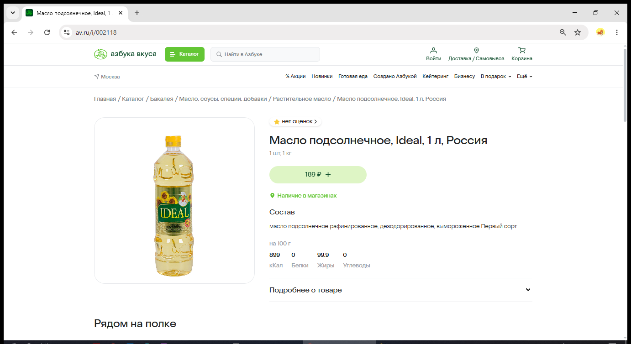
Task: Click the star in the нет оценок badge
Action: pyautogui.click(x=277, y=122)
